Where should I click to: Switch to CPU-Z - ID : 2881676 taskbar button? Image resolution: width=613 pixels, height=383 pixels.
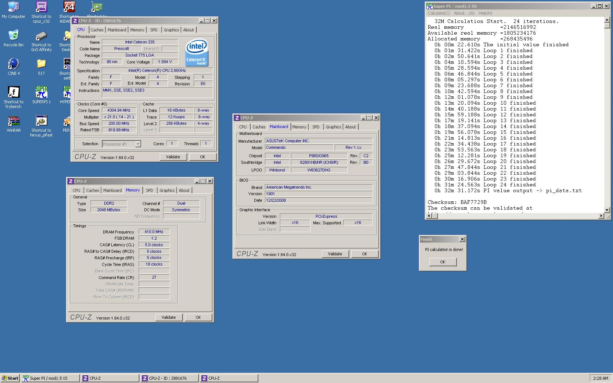[x=170, y=378]
